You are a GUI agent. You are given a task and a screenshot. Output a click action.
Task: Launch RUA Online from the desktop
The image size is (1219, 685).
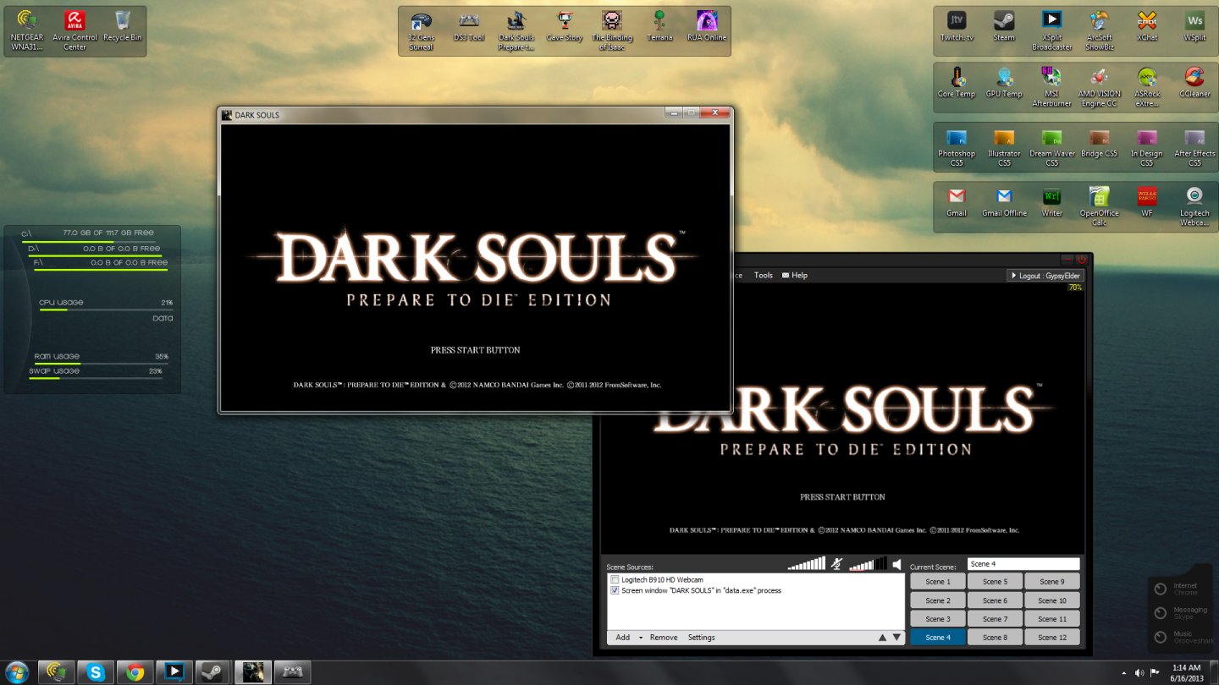tap(707, 26)
